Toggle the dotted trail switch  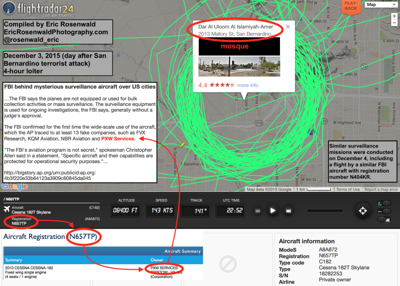386,211
